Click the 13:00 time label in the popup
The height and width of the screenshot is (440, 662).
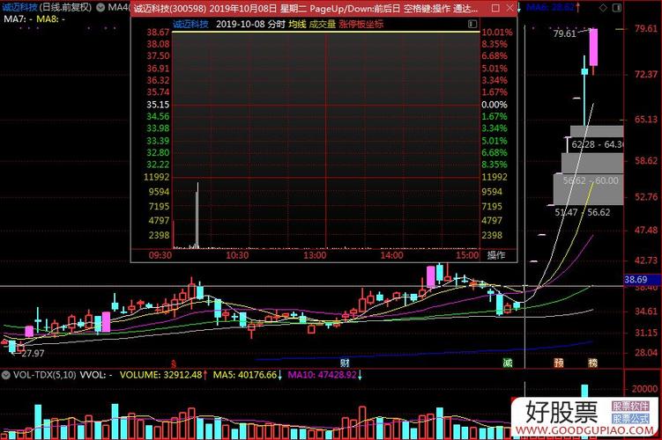tap(315, 255)
